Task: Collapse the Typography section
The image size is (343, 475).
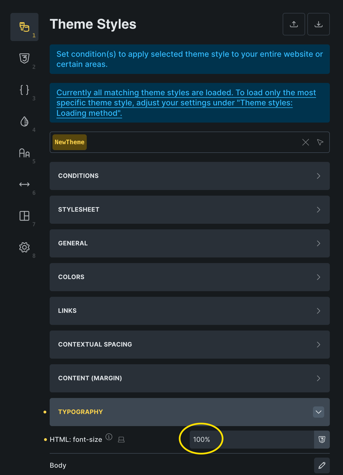Action: 318,412
